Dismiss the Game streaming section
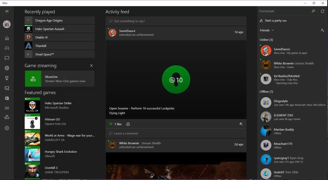 coord(92,66)
